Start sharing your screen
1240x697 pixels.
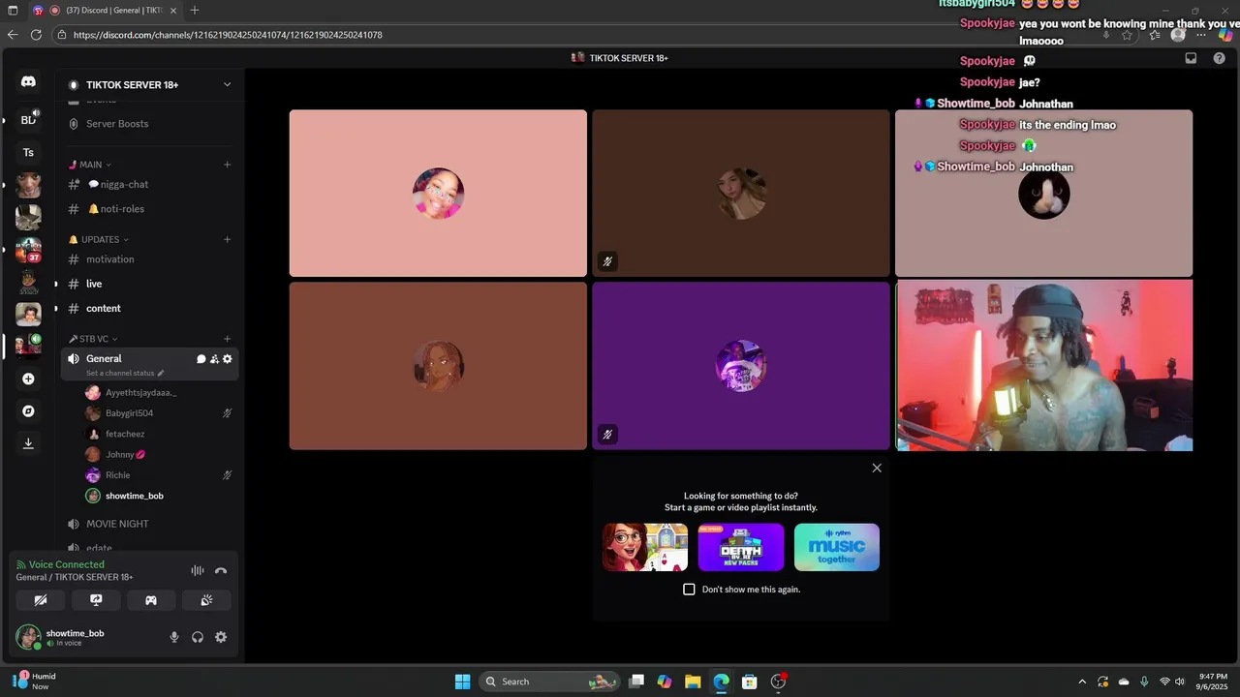[x=96, y=600]
